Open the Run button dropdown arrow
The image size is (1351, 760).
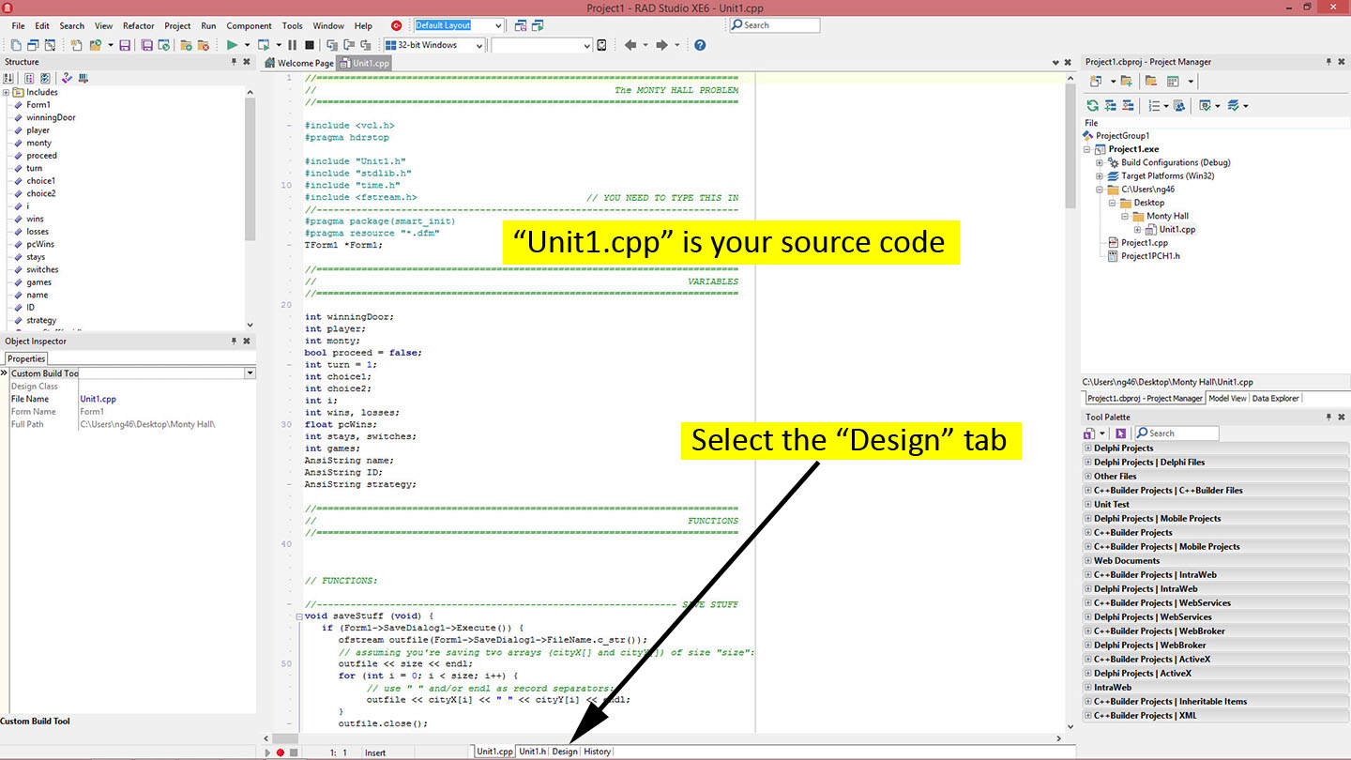click(x=247, y=45)
